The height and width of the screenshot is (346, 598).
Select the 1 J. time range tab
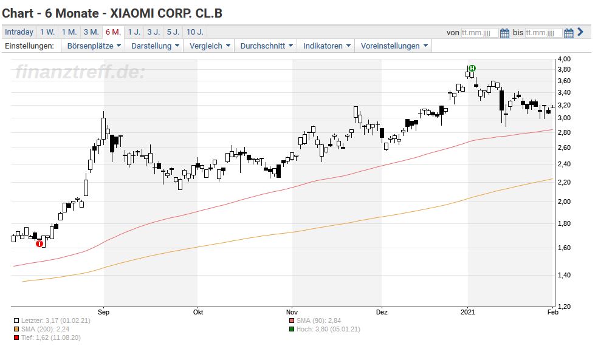[134, 32]
